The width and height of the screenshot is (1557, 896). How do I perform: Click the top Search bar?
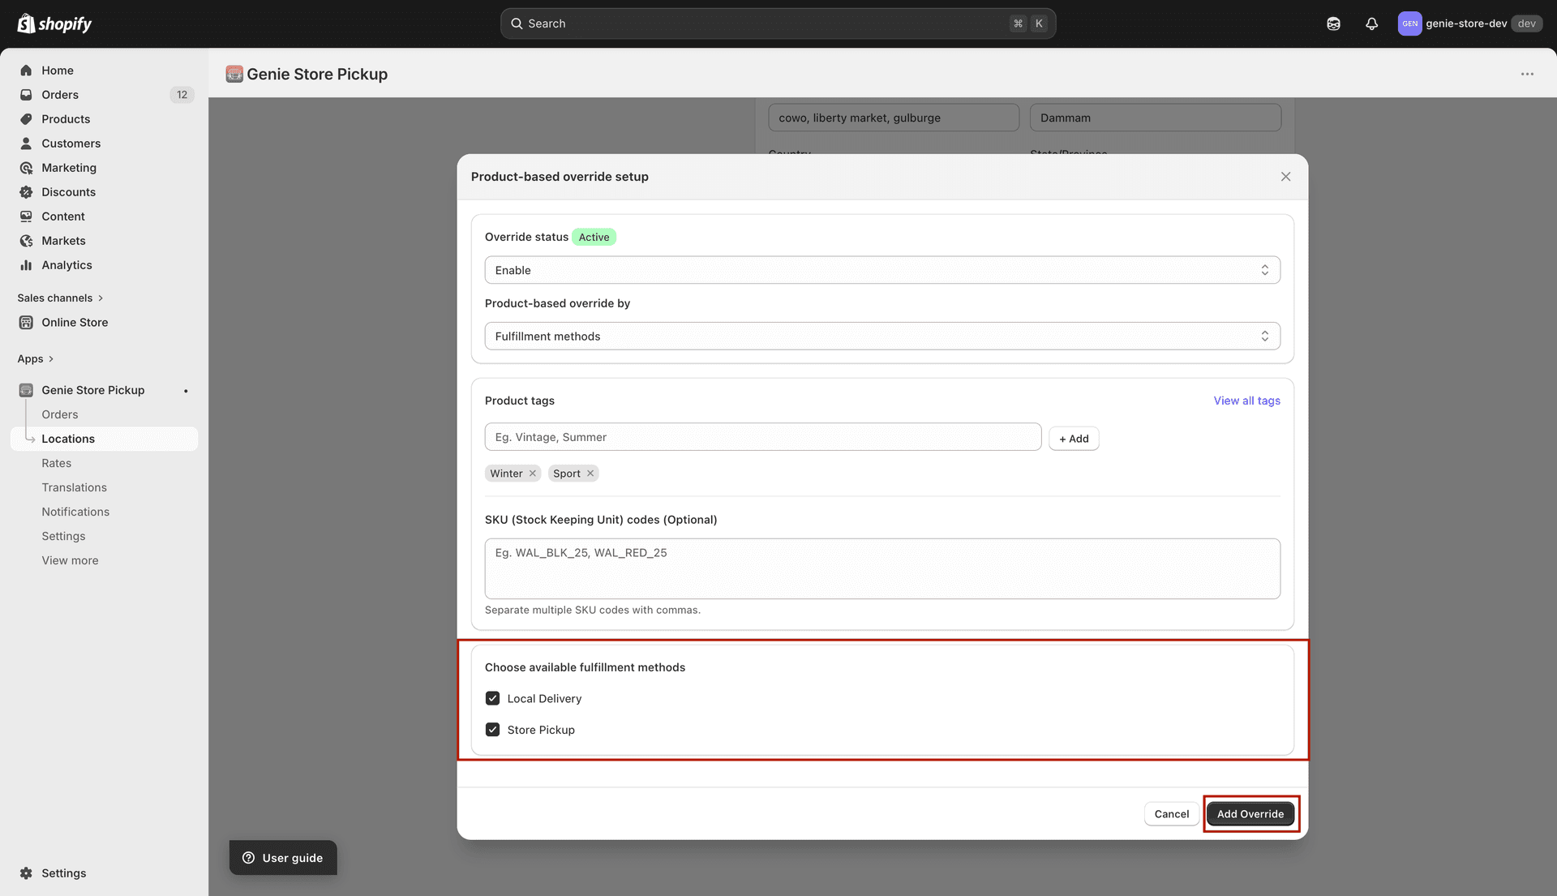(x=778, y=24)
